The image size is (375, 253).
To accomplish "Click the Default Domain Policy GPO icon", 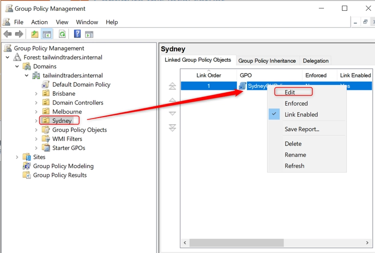I will [x=45, y=84].
